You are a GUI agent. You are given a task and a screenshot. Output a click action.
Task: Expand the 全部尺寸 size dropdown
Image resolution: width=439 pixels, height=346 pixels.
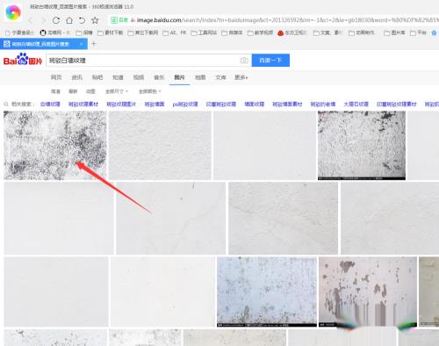[x=117, y=91]
